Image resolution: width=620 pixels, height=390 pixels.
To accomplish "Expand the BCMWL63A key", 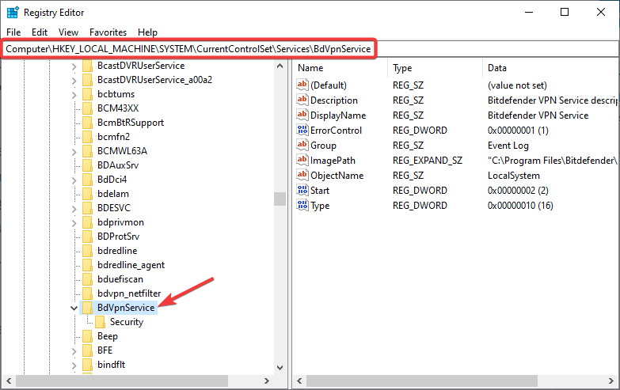I will [74, 152].
